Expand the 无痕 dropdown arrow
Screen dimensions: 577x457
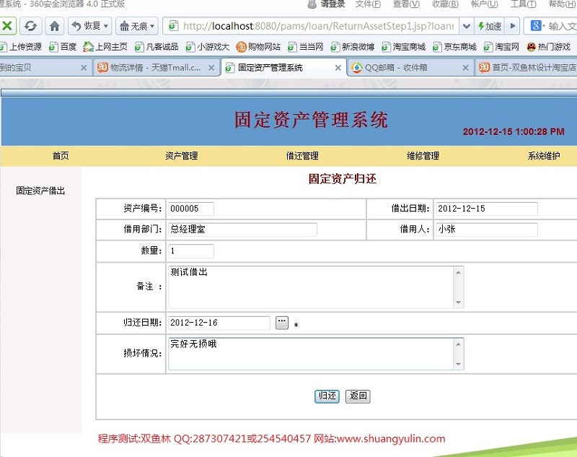point(153,26)
